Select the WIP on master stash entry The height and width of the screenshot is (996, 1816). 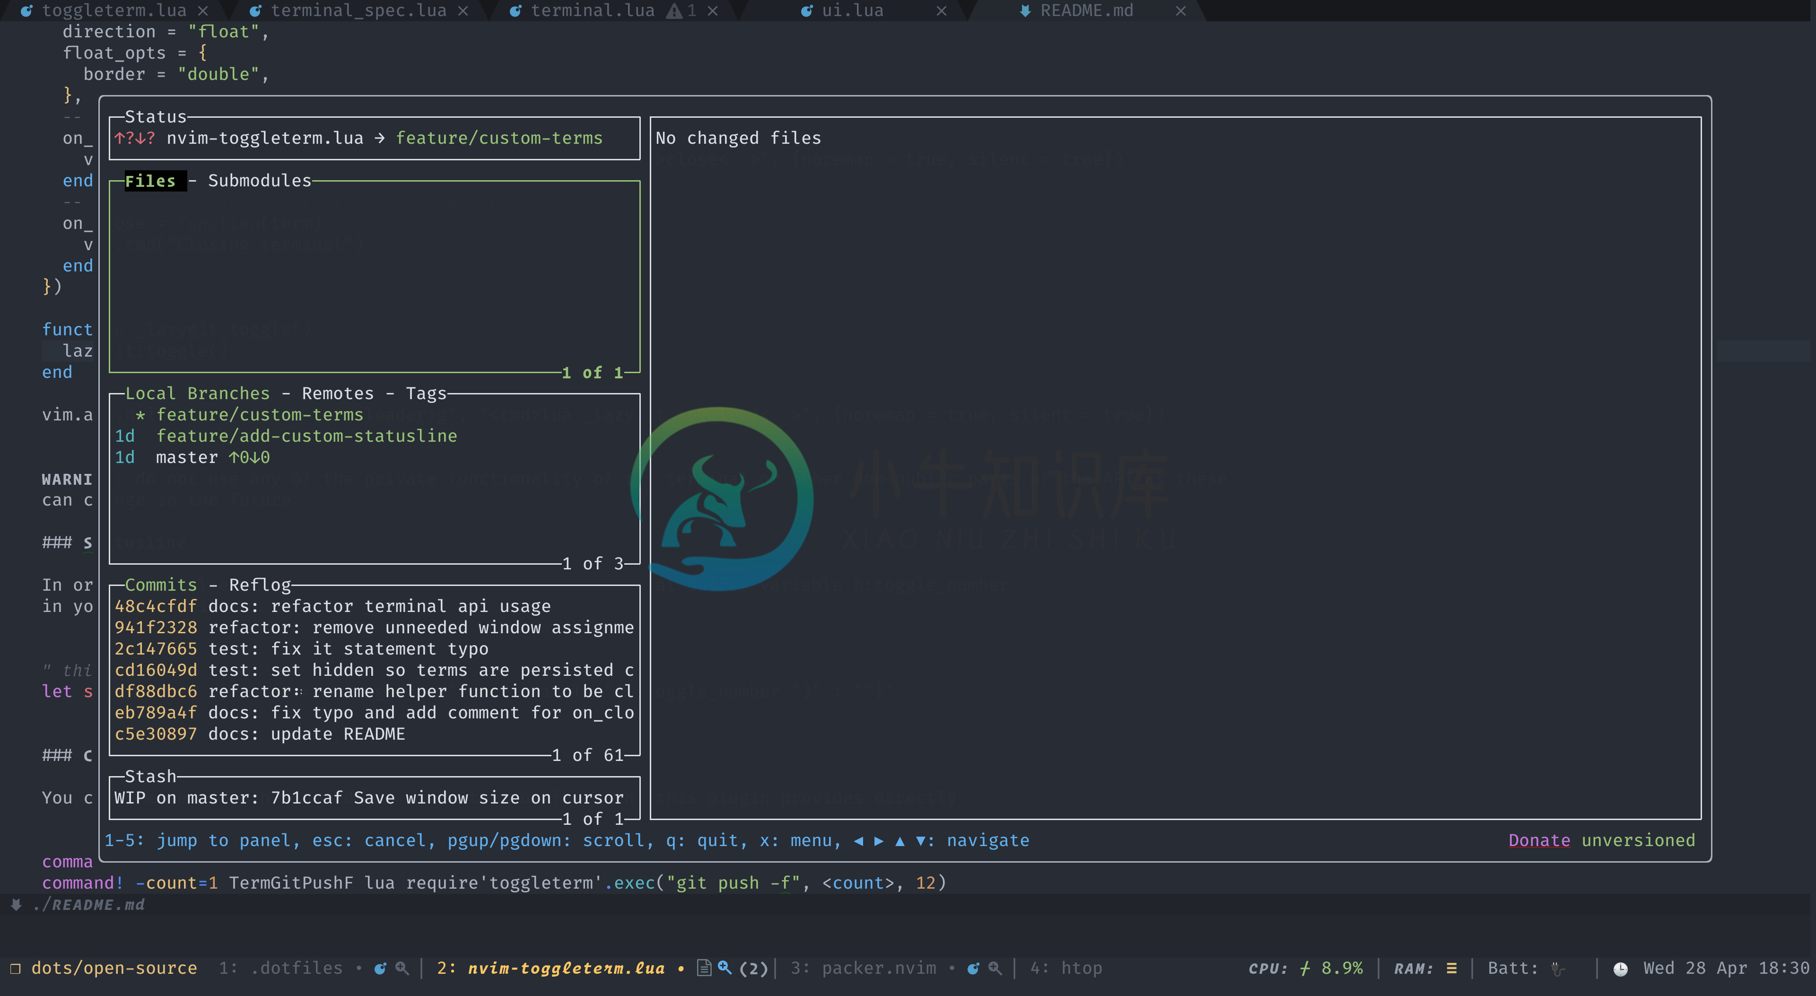point(375,798)
